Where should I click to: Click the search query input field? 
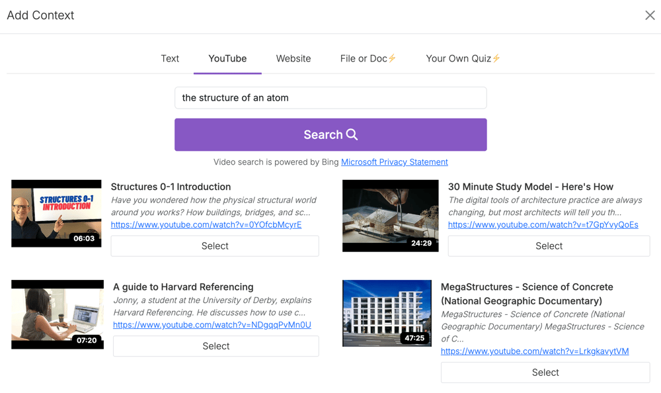[330, 97]
